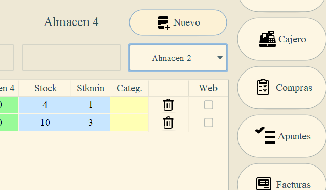The width and height of the screenshot is (326, 190).
Task: Open Cajero via the cash register icon
Action: [267, 39]
